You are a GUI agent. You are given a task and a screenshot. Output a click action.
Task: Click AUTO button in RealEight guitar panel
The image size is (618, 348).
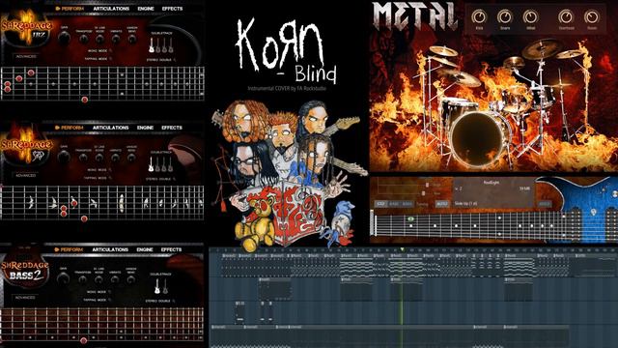click(442, 204)
